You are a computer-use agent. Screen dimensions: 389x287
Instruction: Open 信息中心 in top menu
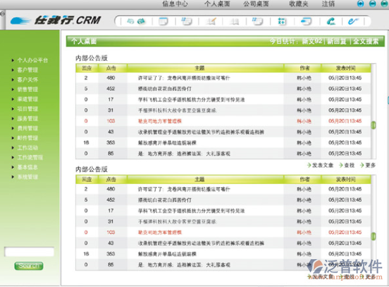coord(175,4)
